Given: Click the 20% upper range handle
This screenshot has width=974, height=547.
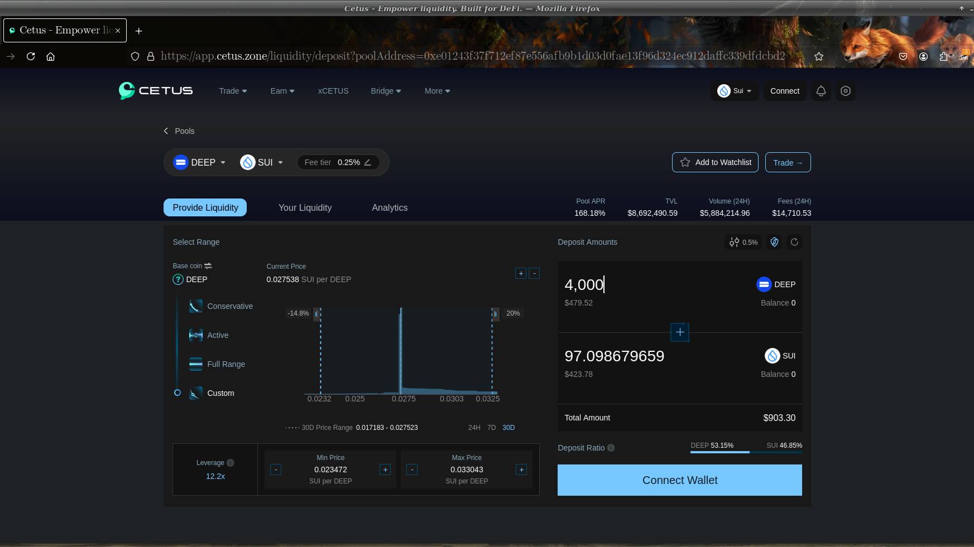Looking at the screenshot, I should (495, 313).
